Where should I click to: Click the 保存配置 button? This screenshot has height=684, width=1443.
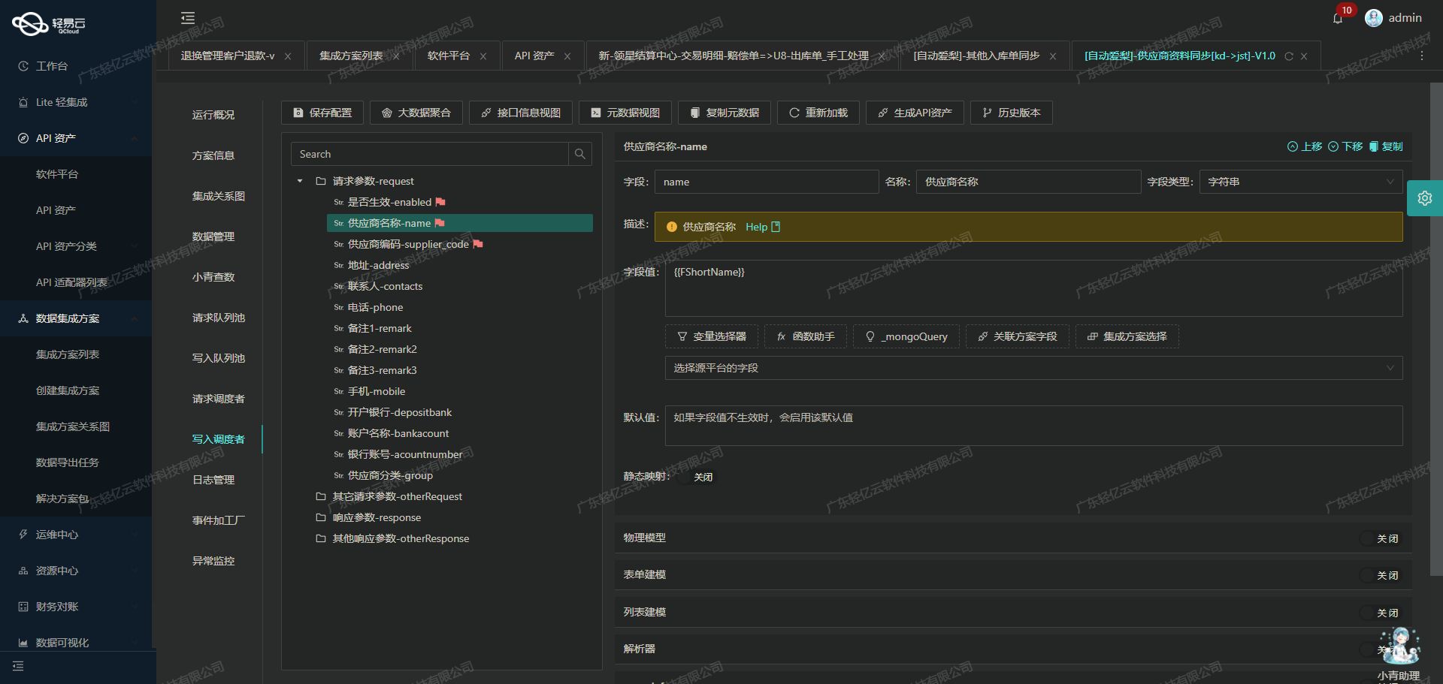click(x=322, y=113)
